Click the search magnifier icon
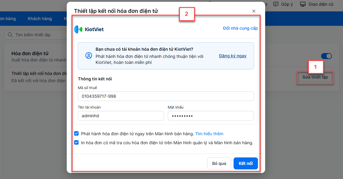This screenshot has height=179, width=343. (10, 35)
